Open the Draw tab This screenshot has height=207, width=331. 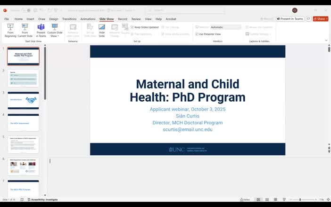[x=41, y=19]
